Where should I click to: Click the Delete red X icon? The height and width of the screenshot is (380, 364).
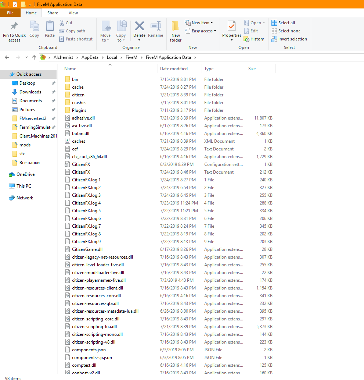[140, 26]
